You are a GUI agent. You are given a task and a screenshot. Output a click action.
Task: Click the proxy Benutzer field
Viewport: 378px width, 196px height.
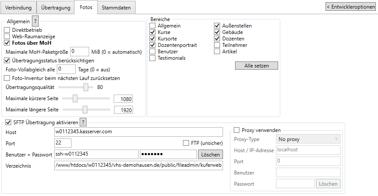click(x=308, y=172)
